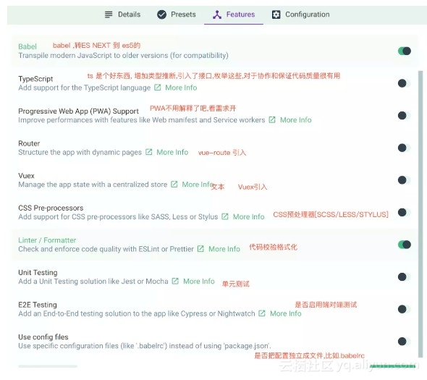Switch to the Presets tab
The width and height of the screenshot is (427, 380).
coord(177,14)
